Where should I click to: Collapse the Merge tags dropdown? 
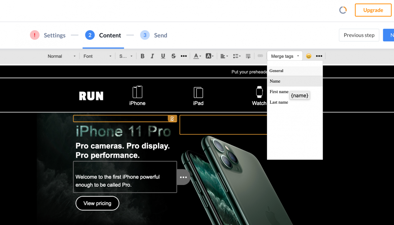pos(285,56)
